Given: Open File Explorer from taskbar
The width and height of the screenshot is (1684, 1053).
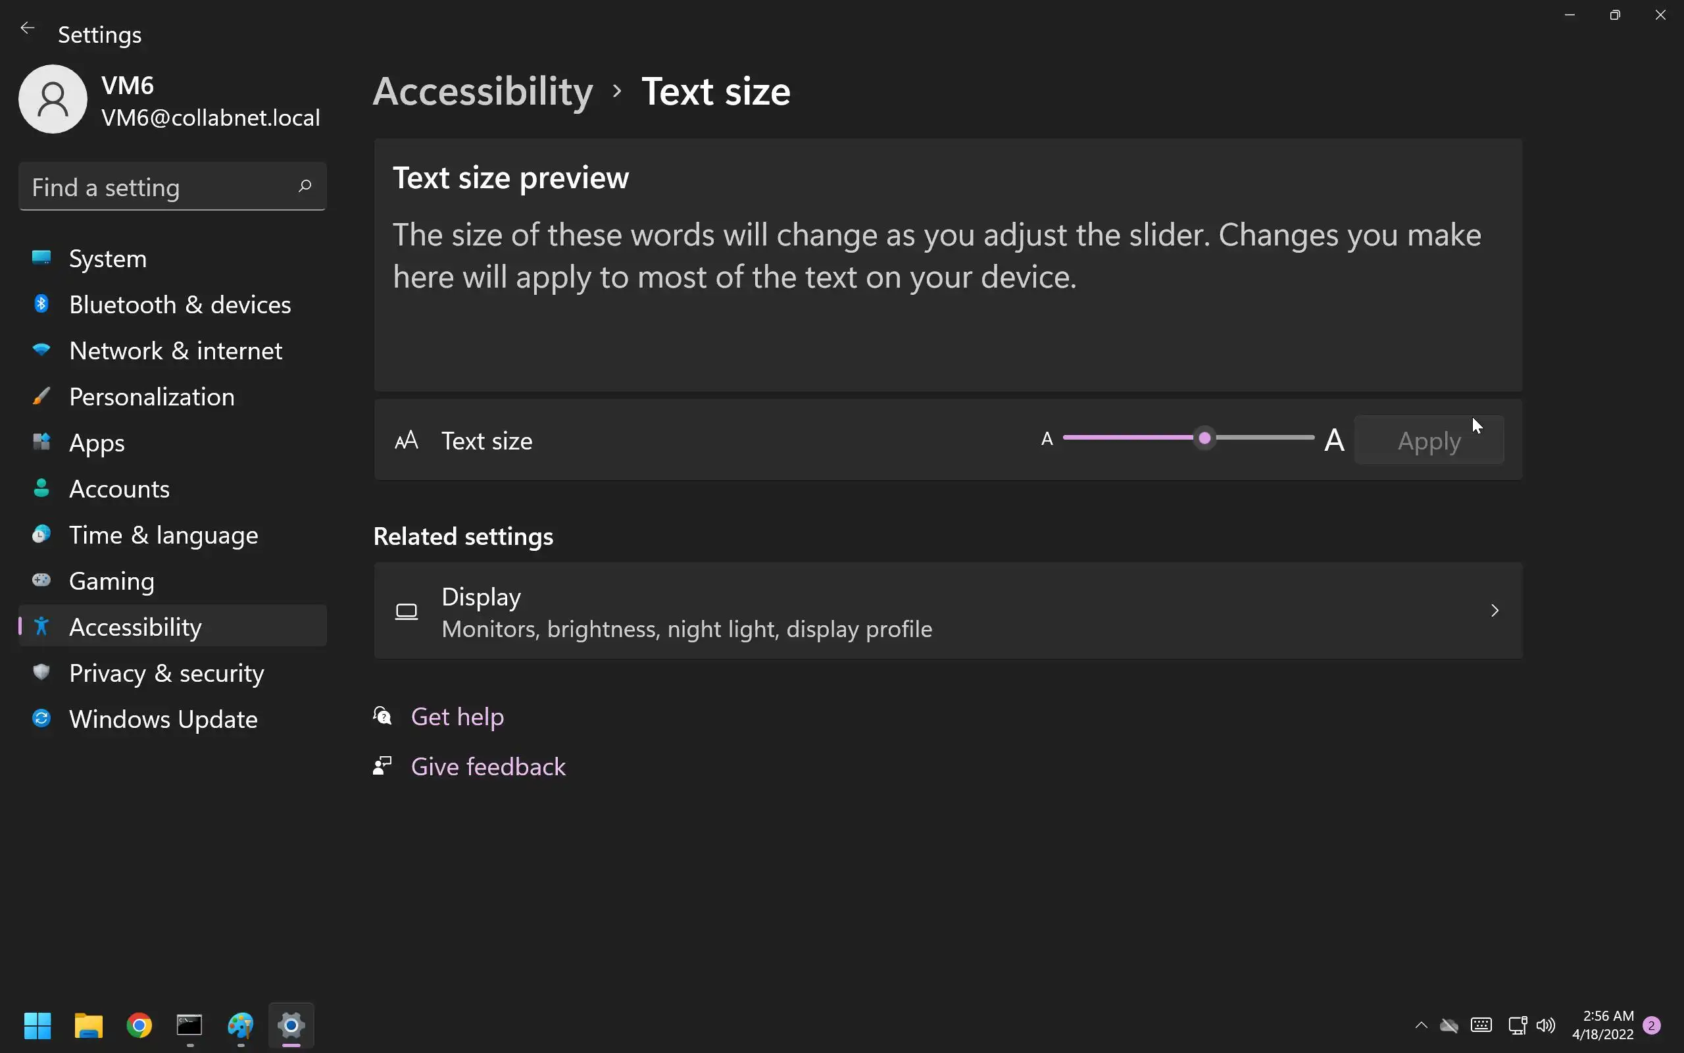Looking at the screenshot, I should tap(88, 1025).
